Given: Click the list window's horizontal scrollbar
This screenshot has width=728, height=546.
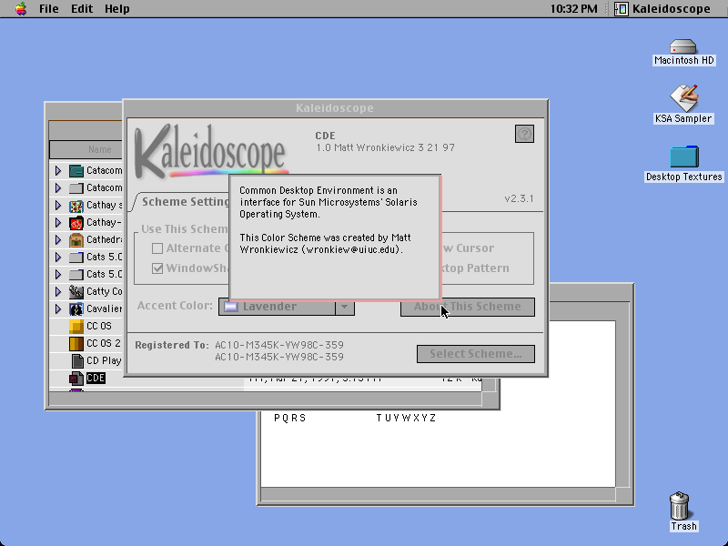Looking at the screenshot, I should [265, 399].
